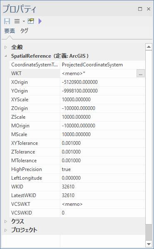Click the MScale value field
Image resolution: width=154 pixels, height=249 pixels.
click(103, 134)
